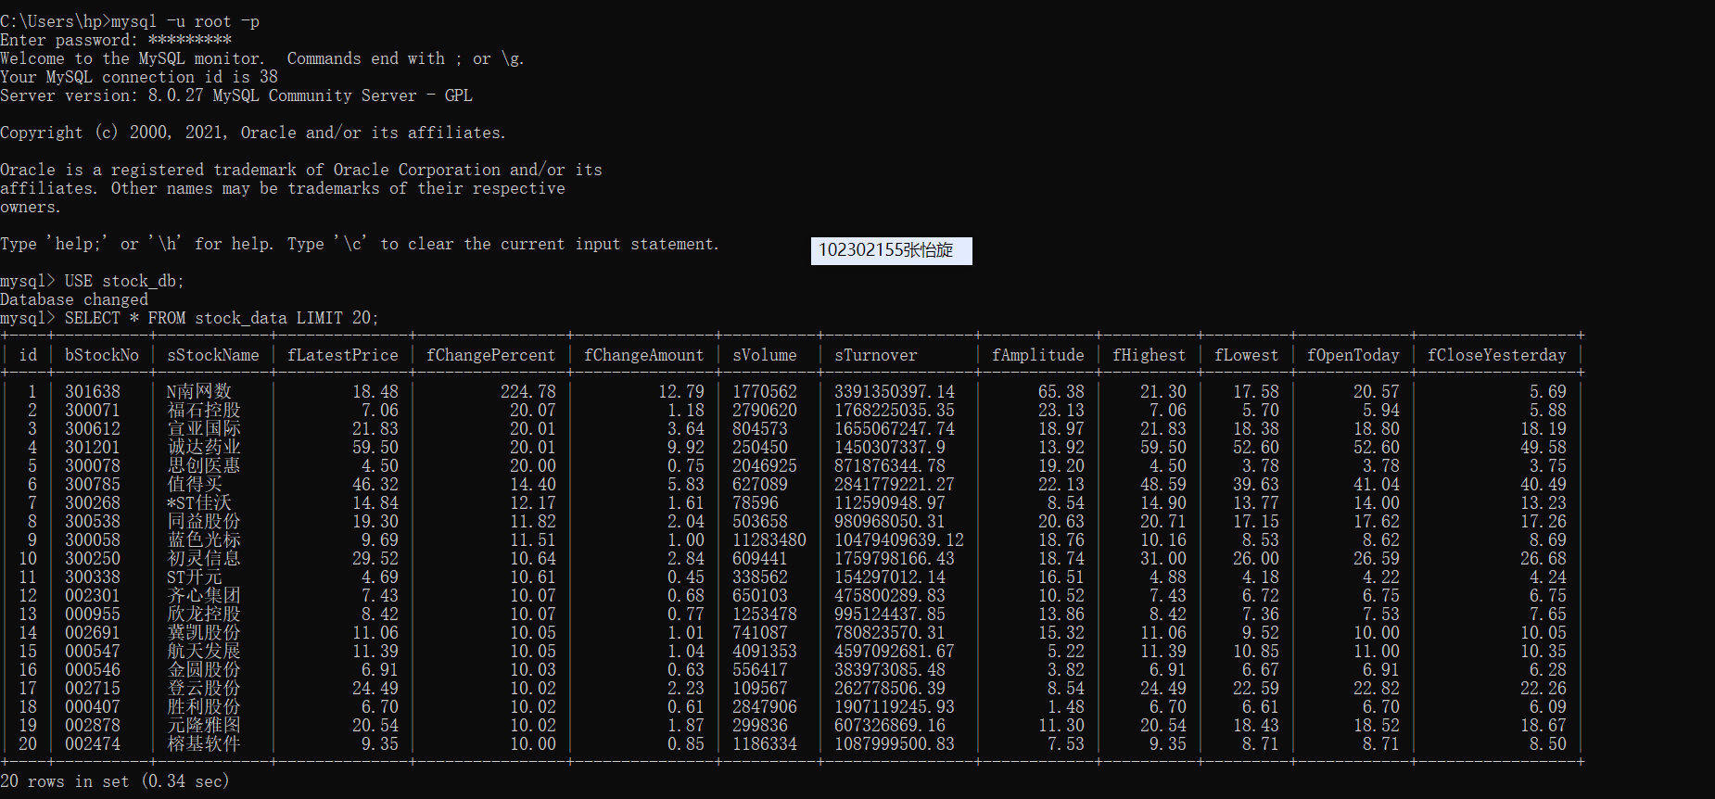Click the 'fHighest' column header
This screenshot has height=799, width=1715.
1150,355
